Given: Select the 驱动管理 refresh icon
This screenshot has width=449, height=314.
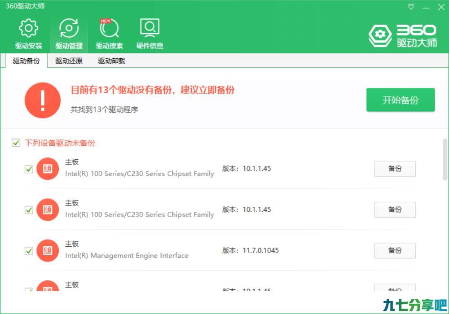Looking at the screenshot, I should coord(69,28).
